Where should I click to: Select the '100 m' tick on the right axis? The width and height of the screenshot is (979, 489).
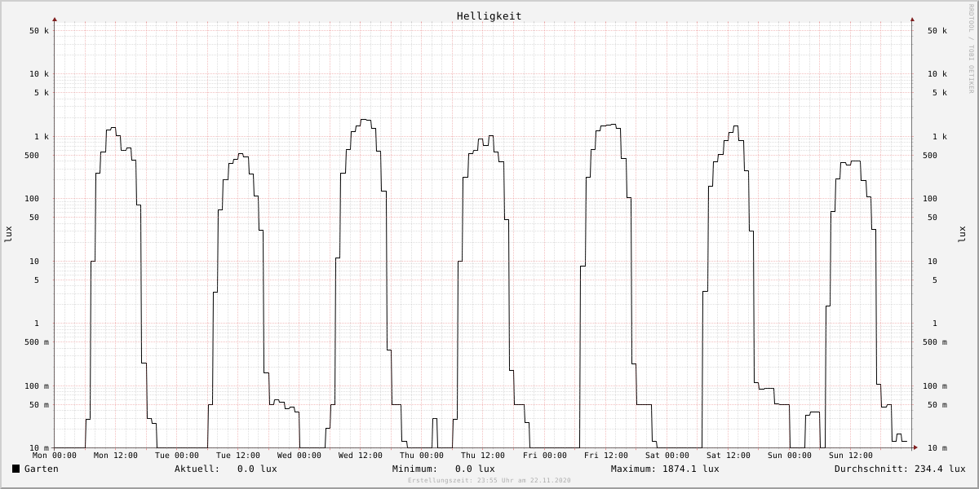[935, 386]
